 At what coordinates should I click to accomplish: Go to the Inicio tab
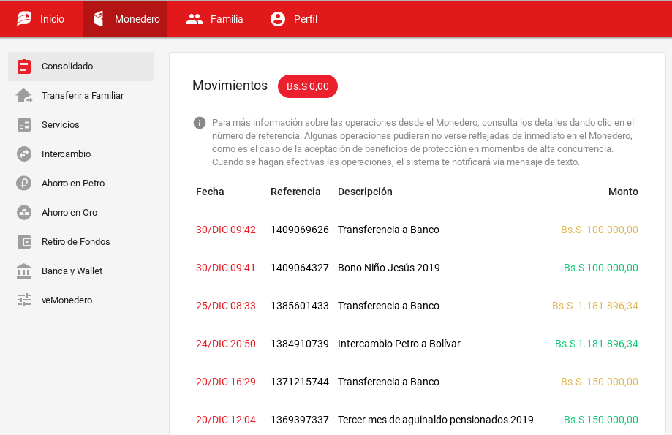(x=41, y=19)
